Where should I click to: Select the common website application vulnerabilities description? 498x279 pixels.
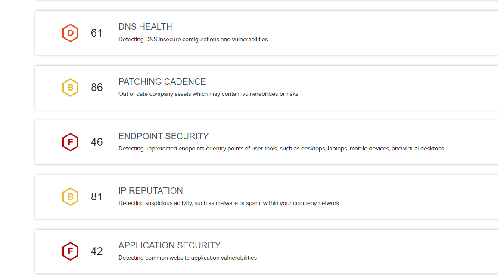187,258
